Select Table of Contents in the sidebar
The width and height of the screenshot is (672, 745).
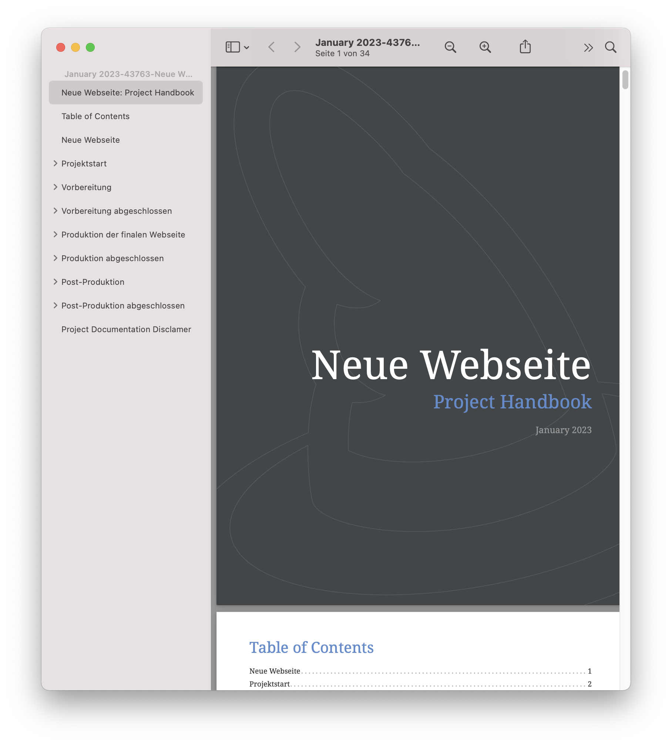[95, 116]
